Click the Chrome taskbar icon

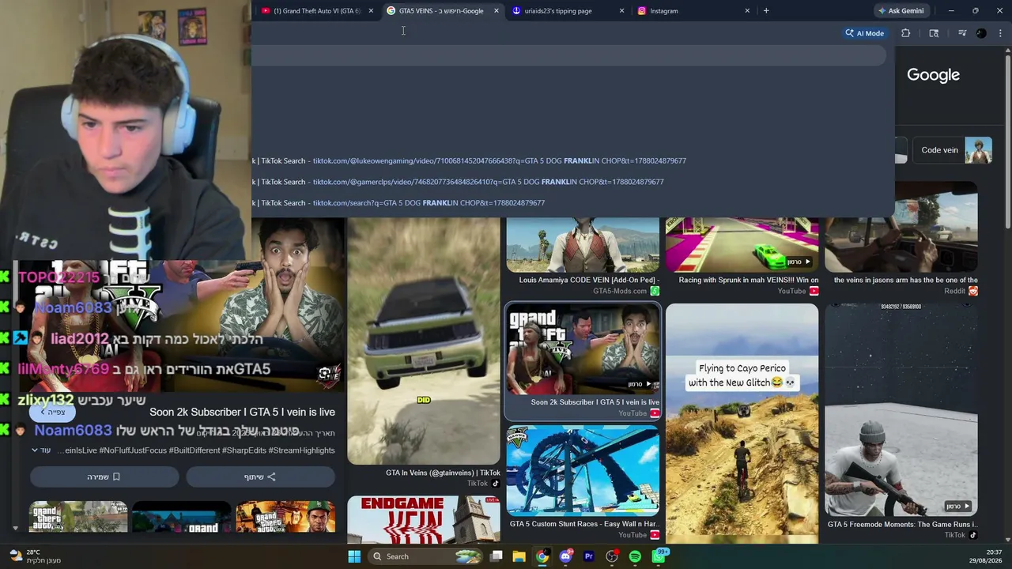(x=542, y=556)
